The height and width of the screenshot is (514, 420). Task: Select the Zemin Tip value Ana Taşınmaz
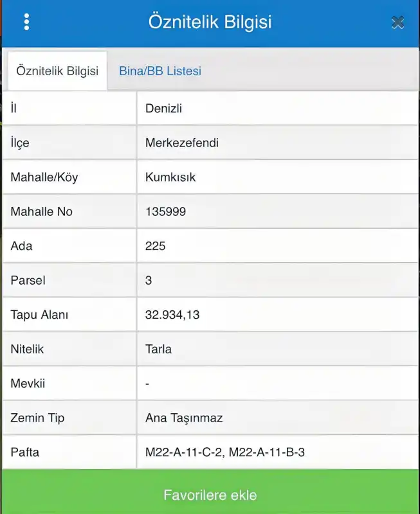tap(184, 418)
